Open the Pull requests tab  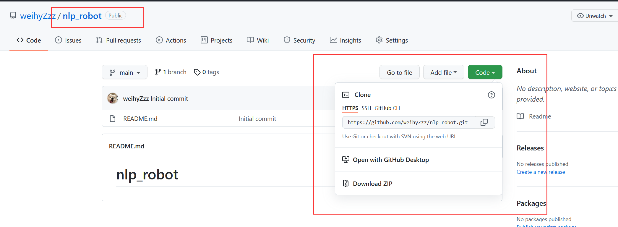(119, 40)
